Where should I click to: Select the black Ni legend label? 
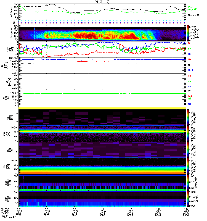pyautogui.click(x=189, y=65)
